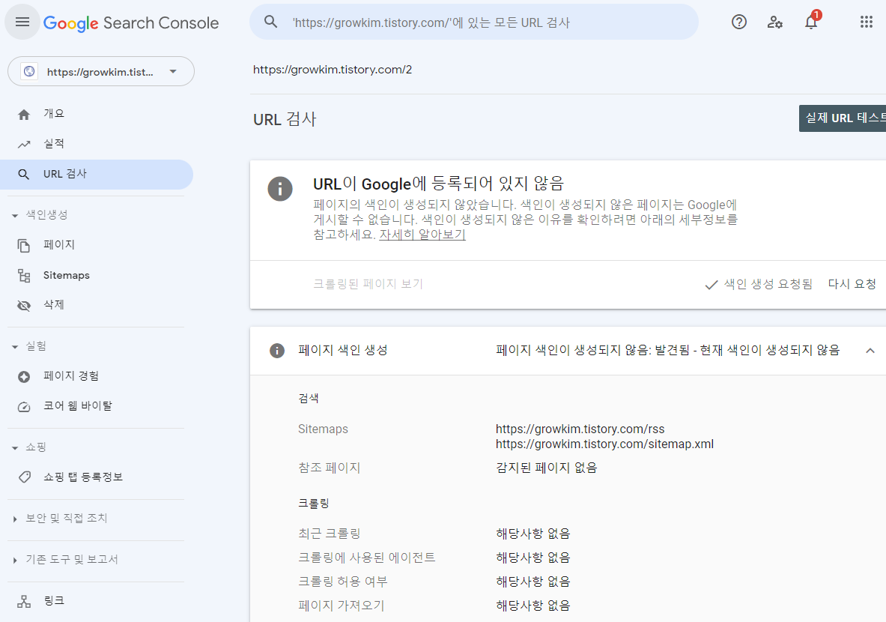This screenshot has height=622, width=886.
Task: Collapse the 색인생성 section
Action: (15, 215)
